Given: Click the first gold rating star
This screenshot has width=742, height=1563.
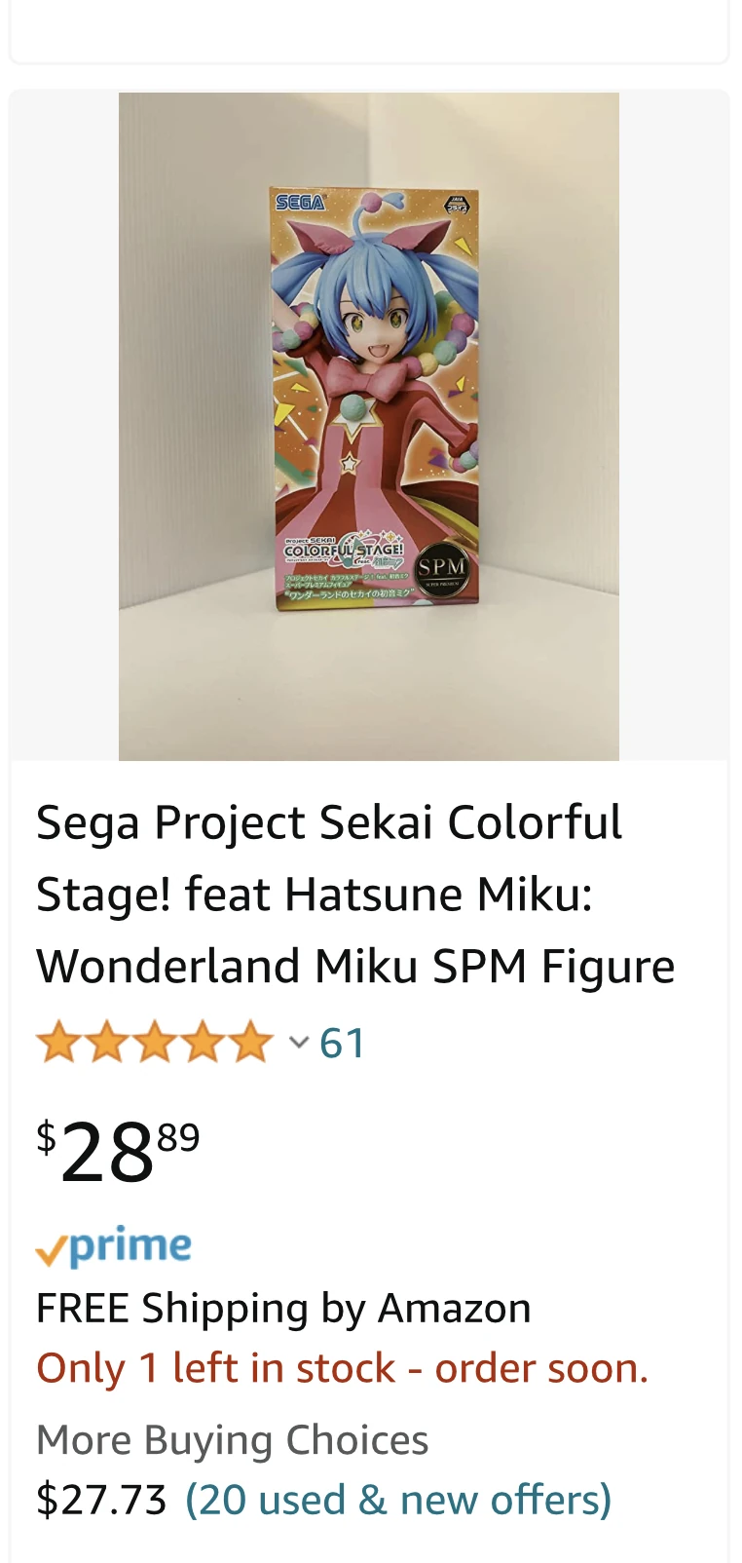Looking at the screenshot, I should (x=57, y=1043).
